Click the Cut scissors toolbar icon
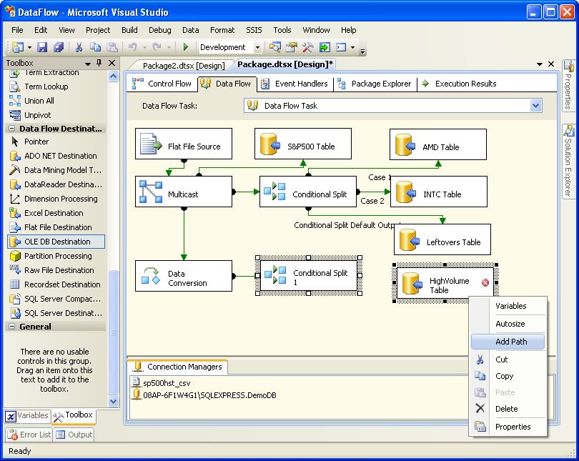Image resolution: width=579 pixels, height=461 pixels. 79,47
